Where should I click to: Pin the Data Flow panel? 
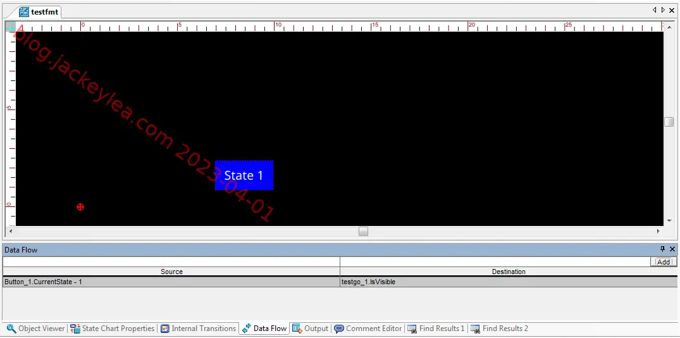(662, 249)
